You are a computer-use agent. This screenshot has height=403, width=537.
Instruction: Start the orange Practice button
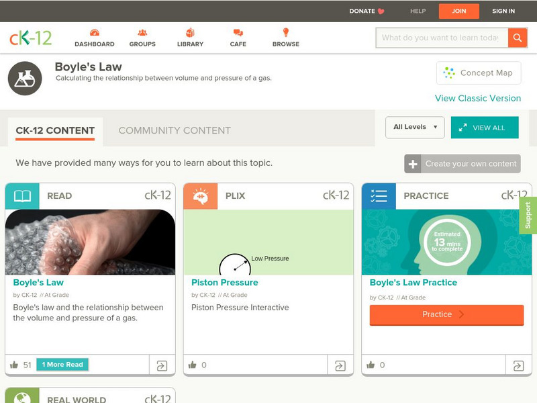coord(446,314)
